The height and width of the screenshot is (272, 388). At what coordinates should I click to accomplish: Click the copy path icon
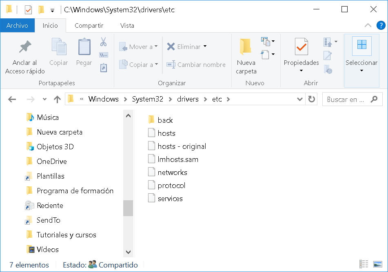pos(104,55)
